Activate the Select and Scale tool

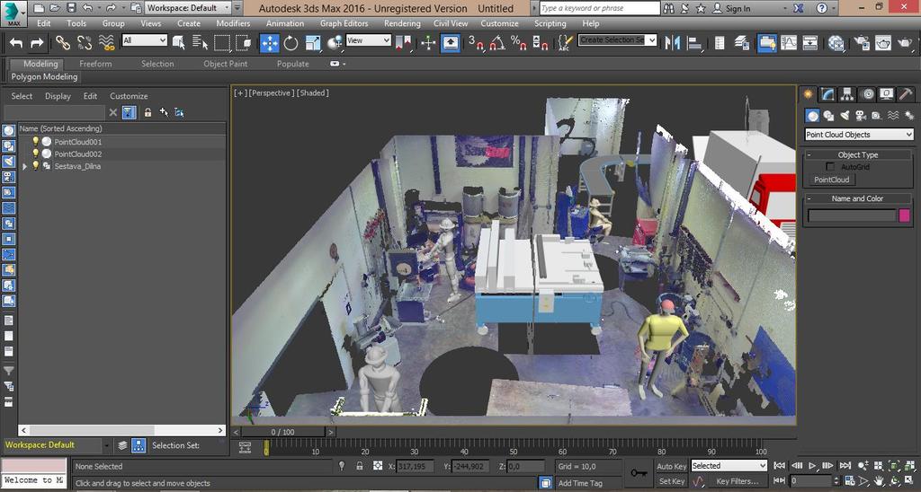pyautogui.click(x=313, y=43)
